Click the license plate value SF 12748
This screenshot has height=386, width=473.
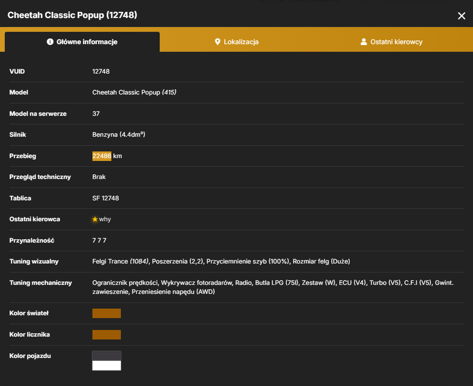click(x=105, y=198)
